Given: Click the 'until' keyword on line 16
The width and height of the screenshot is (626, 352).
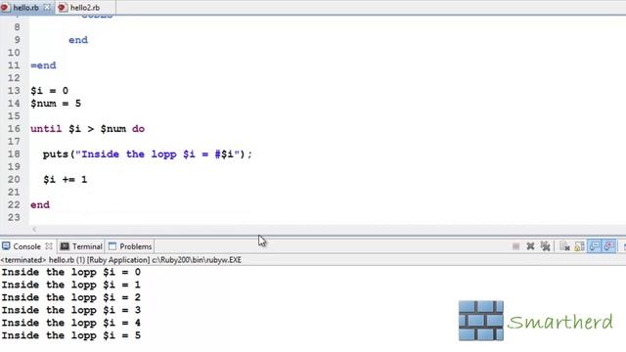Looking at the screenshot, I should coord(46,129).
